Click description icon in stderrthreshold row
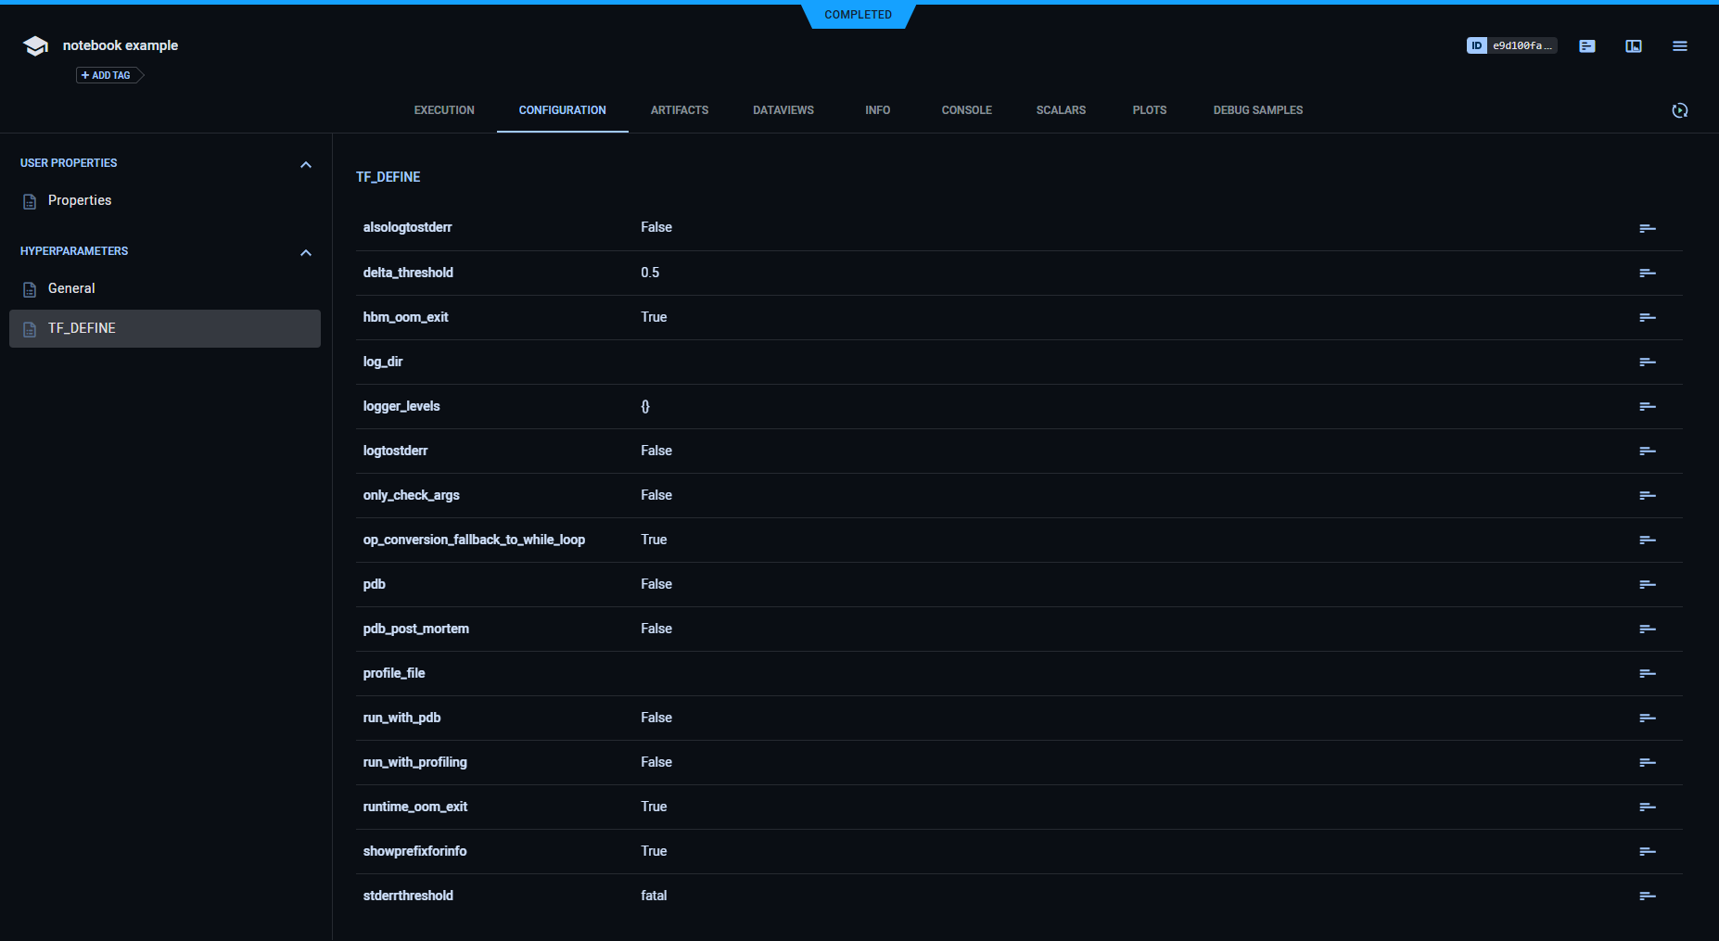Screen dimensions: 1719x941 [1647, 896]
